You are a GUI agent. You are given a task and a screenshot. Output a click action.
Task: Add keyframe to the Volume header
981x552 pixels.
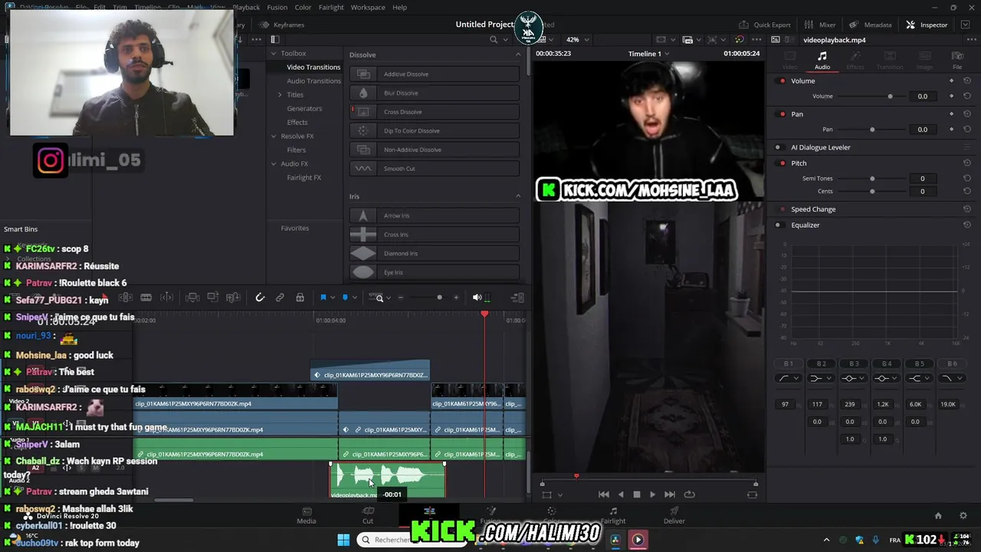coord(951,80)
